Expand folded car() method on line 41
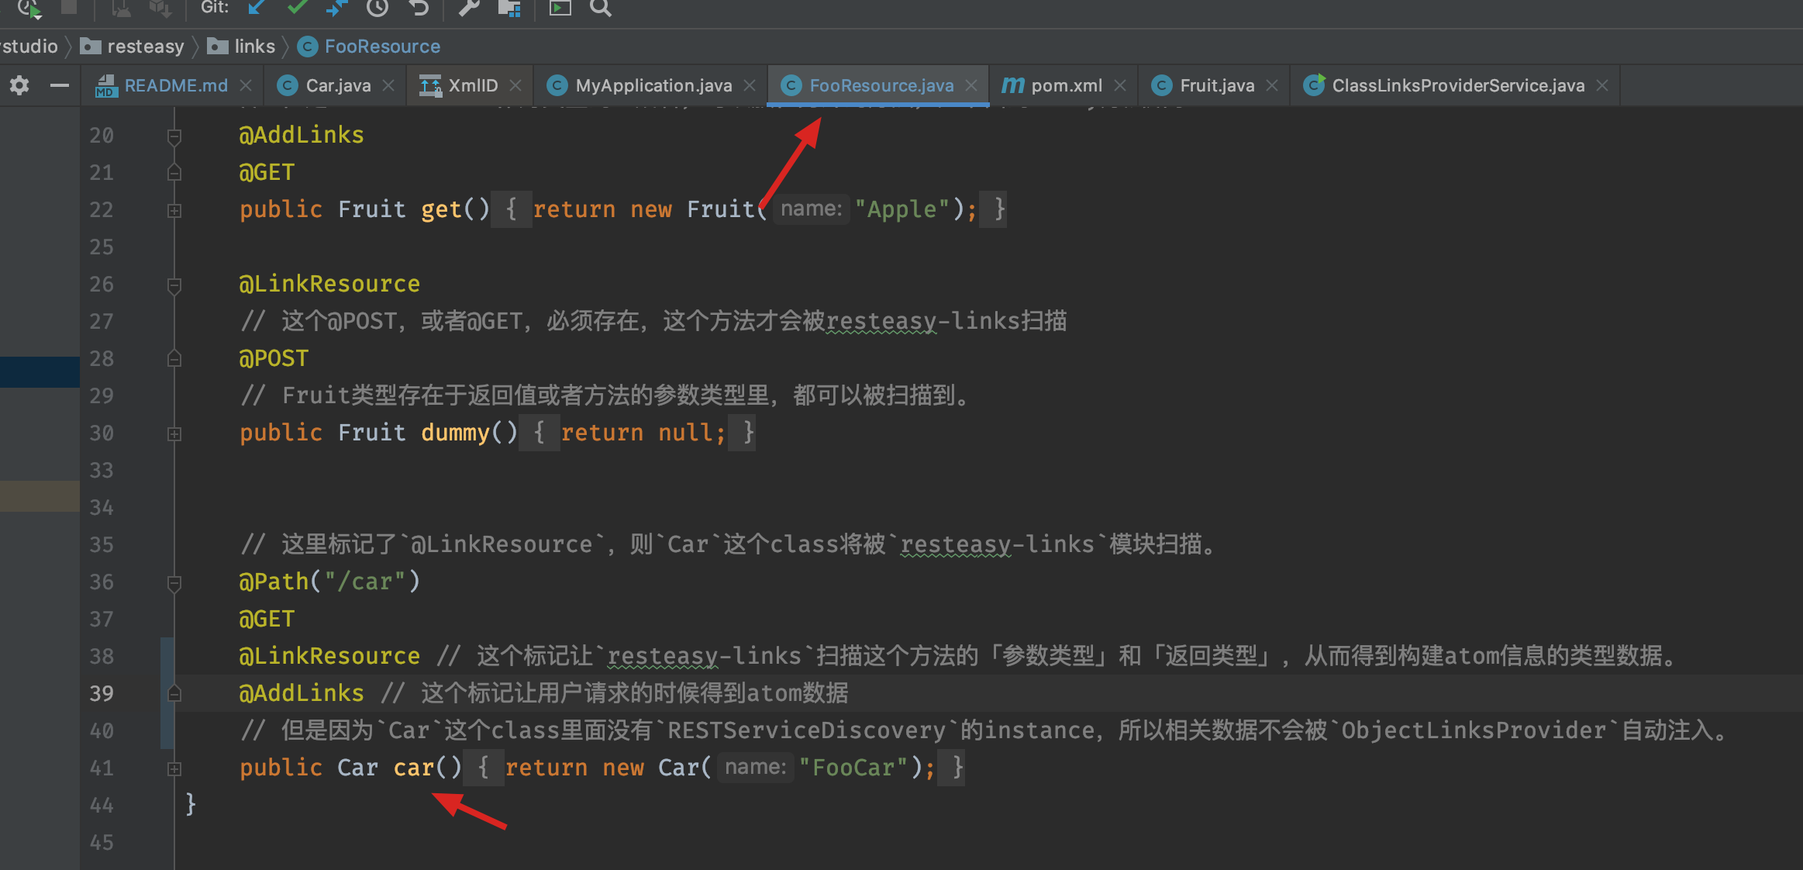 pos(174,768)
